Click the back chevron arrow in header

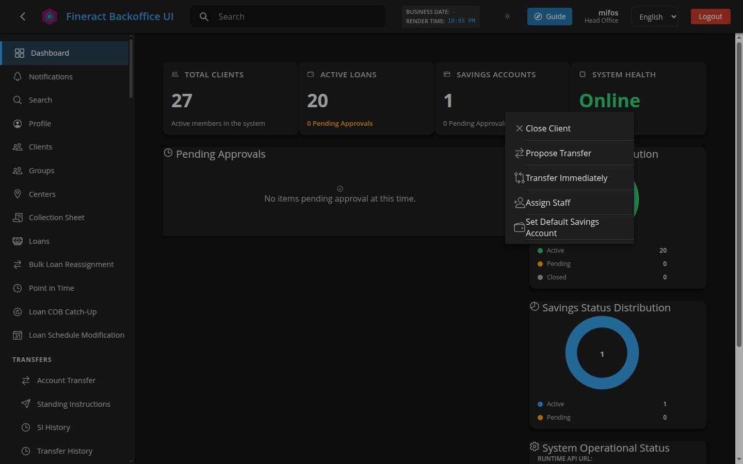[x=23, y=16]
